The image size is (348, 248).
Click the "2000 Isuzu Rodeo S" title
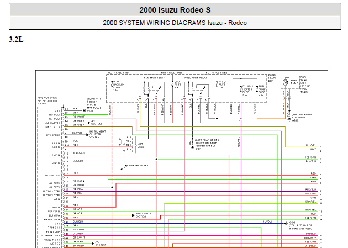point(175,10)
